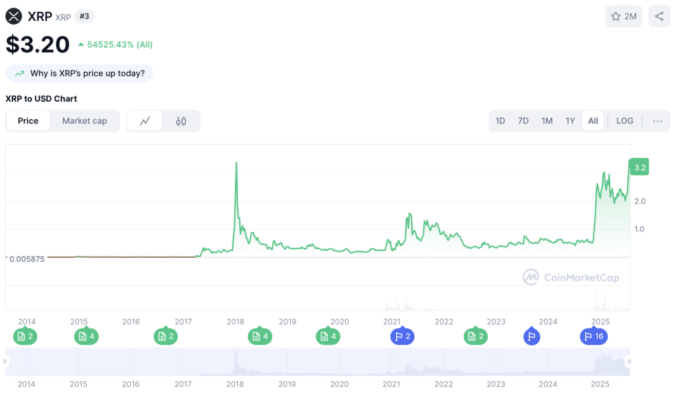
Task: Open the 2014 news marker with 2 items
Action: (x=26, y=336)
